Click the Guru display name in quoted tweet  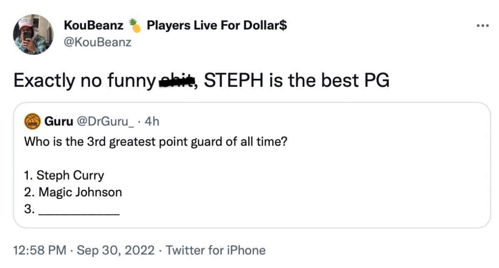[59, 122]
